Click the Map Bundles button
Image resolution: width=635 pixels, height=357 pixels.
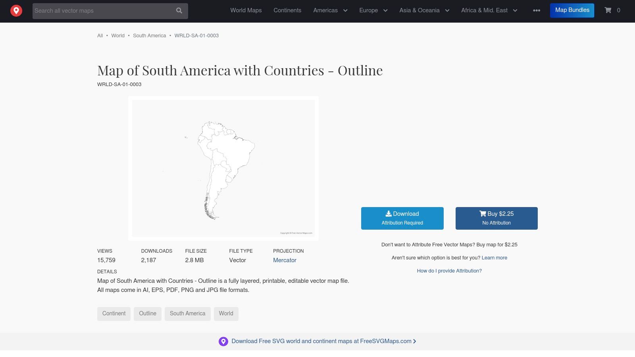[572, 10]
